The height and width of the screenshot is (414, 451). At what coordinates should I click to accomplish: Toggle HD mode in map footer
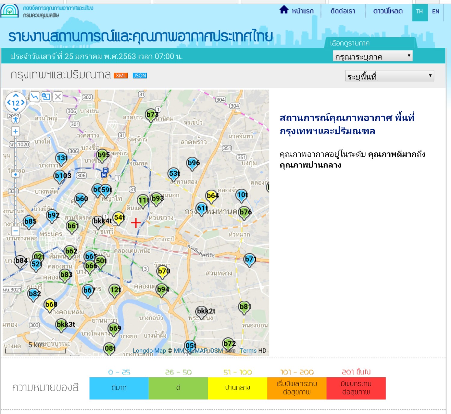(x=262, y=351)
